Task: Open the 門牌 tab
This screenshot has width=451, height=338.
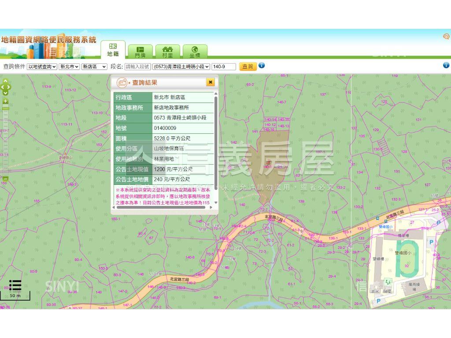Action: 140,51
